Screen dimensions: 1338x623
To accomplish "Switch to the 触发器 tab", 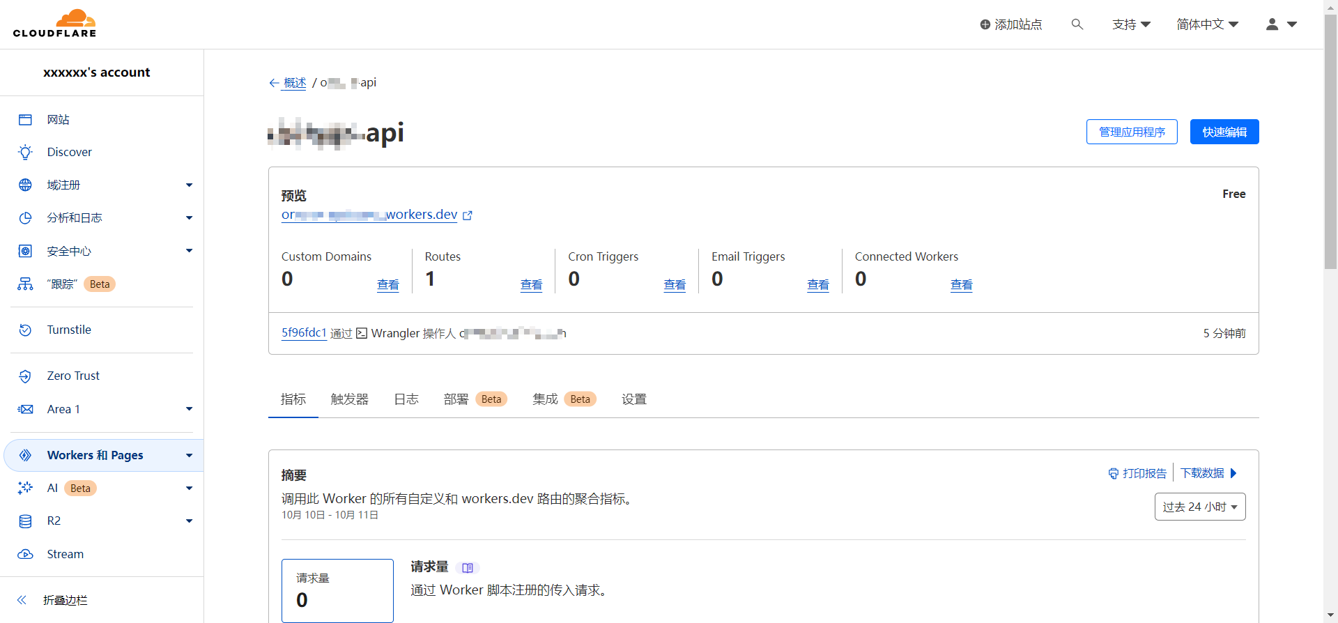I will tap(350, 399).
